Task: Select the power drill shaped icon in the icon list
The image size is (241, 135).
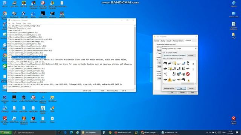Action: click(x=165, y=74)
